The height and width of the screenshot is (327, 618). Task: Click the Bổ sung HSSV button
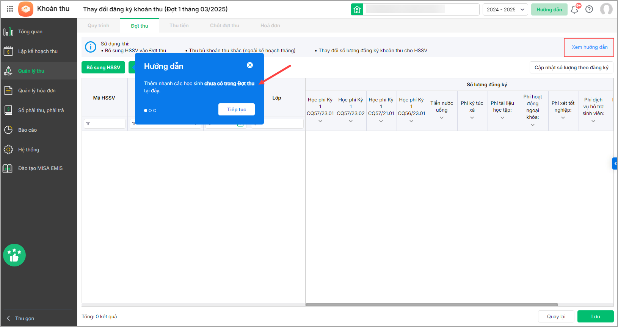103,67
